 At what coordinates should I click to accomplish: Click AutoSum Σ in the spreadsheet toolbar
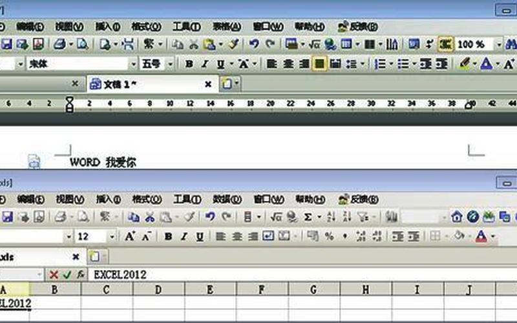308,217
